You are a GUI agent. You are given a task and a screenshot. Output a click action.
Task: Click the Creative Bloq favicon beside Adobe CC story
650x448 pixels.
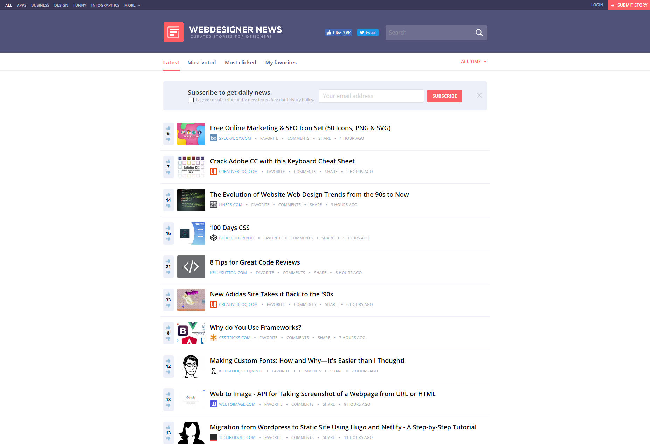coord(213,171)
